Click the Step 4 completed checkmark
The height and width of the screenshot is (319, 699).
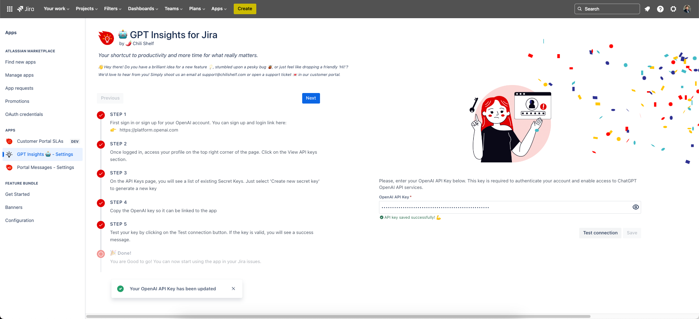click(101, 203)
